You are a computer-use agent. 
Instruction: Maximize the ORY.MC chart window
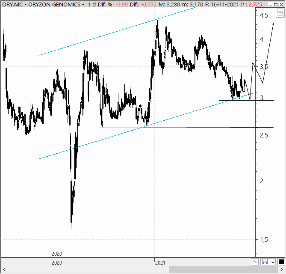[276, 4]
